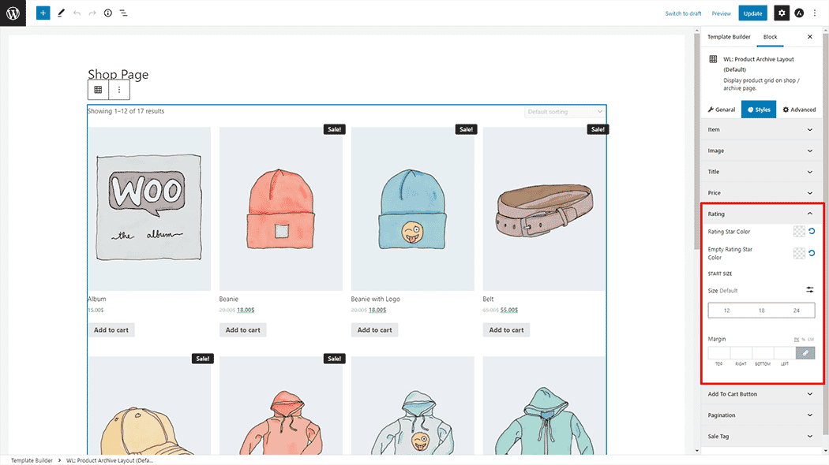
Task: Click the WordPress logo icon
Action: point(13,13)
